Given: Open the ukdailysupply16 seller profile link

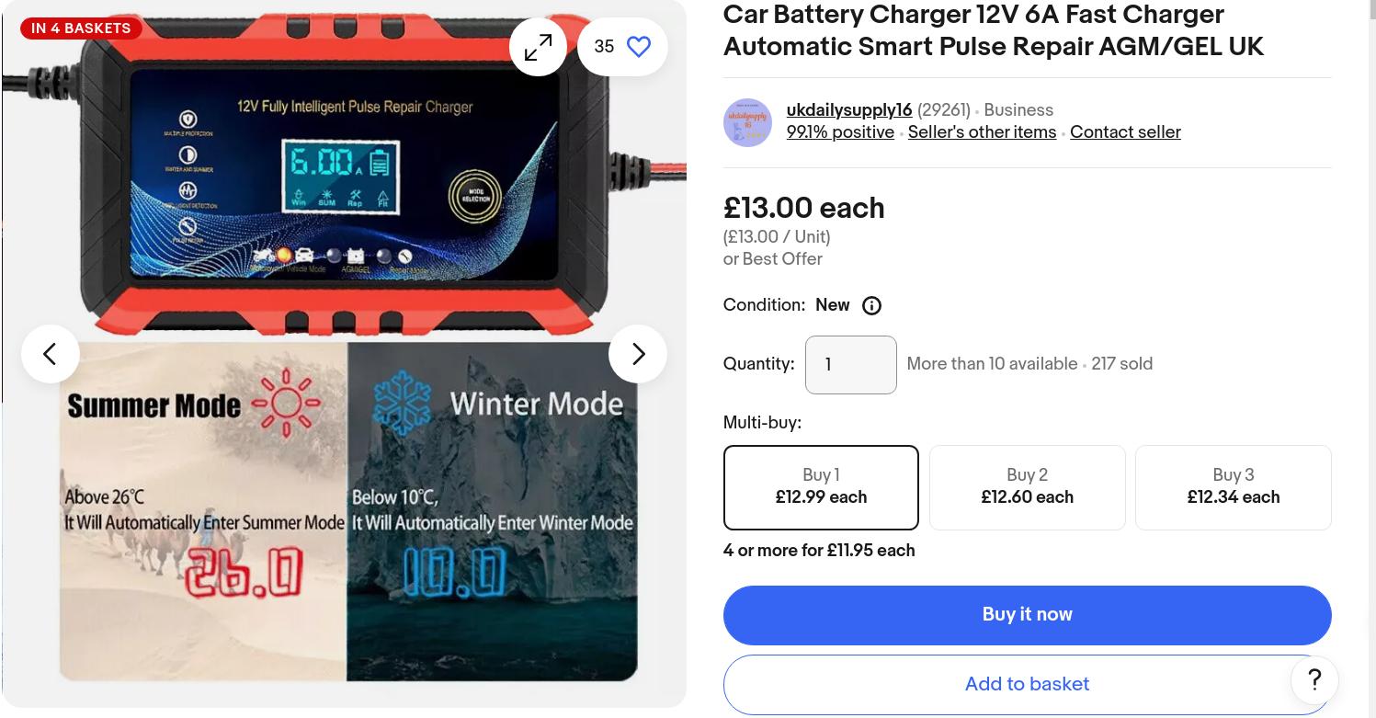Looking at the screenshot, I should (849, 110).
